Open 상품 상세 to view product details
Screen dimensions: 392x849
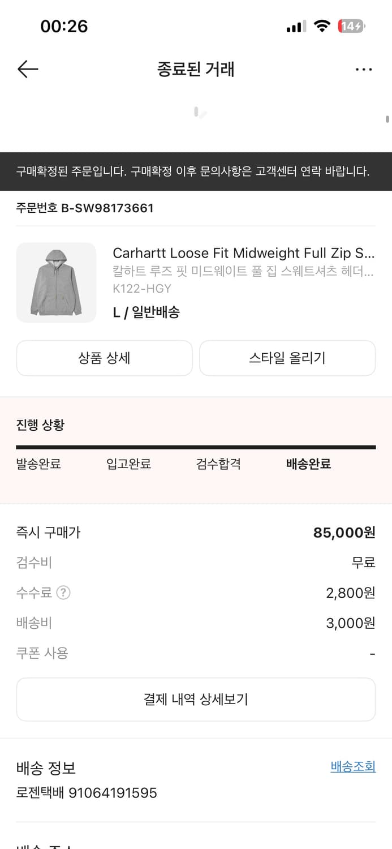(104, 358)
